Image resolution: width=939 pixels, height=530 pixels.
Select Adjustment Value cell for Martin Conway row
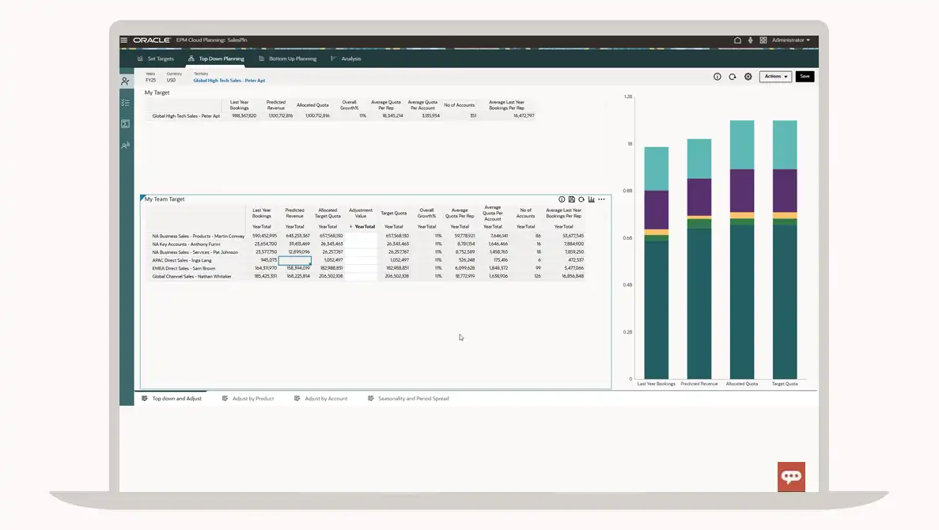361,236
